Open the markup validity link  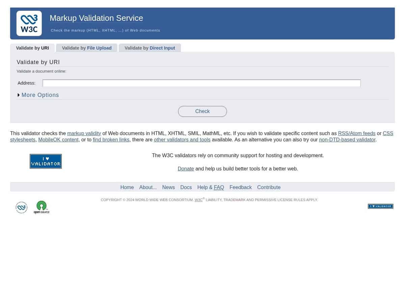84,133
